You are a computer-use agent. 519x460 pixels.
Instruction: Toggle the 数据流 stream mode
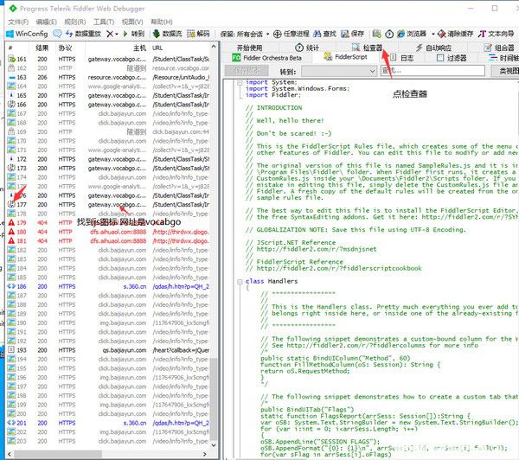tap(167, 34)
